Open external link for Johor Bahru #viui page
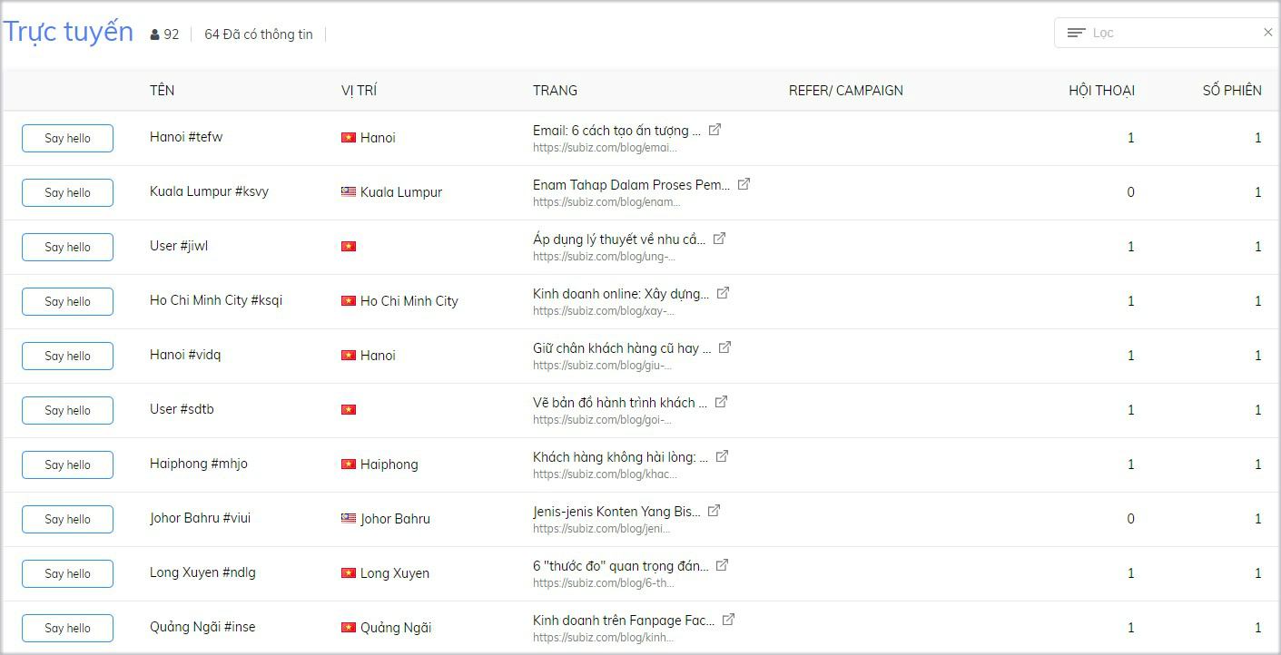Image resolution: width=1281 pixels, height=655 pixels. [x=714, y=511]
